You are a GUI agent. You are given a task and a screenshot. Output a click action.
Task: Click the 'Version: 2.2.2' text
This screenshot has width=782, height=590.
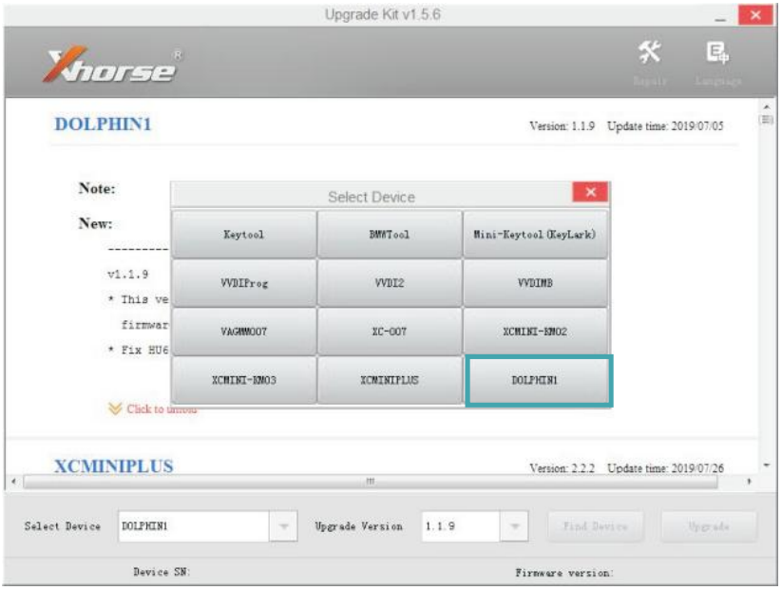point(563,468)
